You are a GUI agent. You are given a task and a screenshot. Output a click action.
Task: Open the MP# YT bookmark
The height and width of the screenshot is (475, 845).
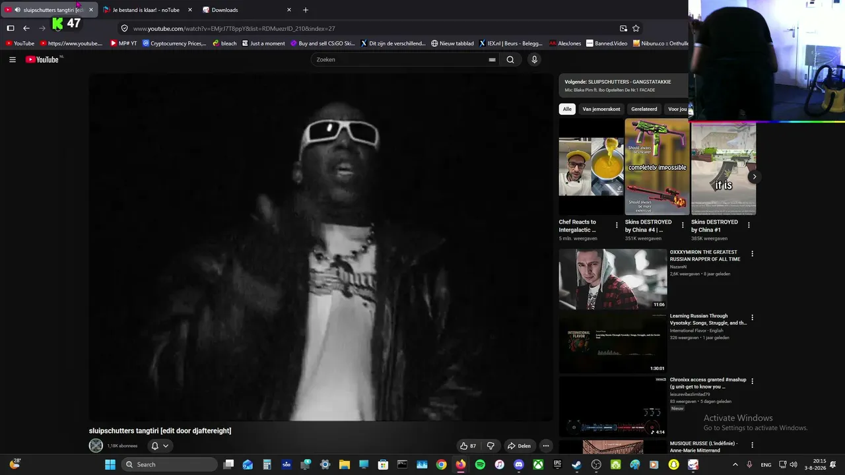coord(123,44)
